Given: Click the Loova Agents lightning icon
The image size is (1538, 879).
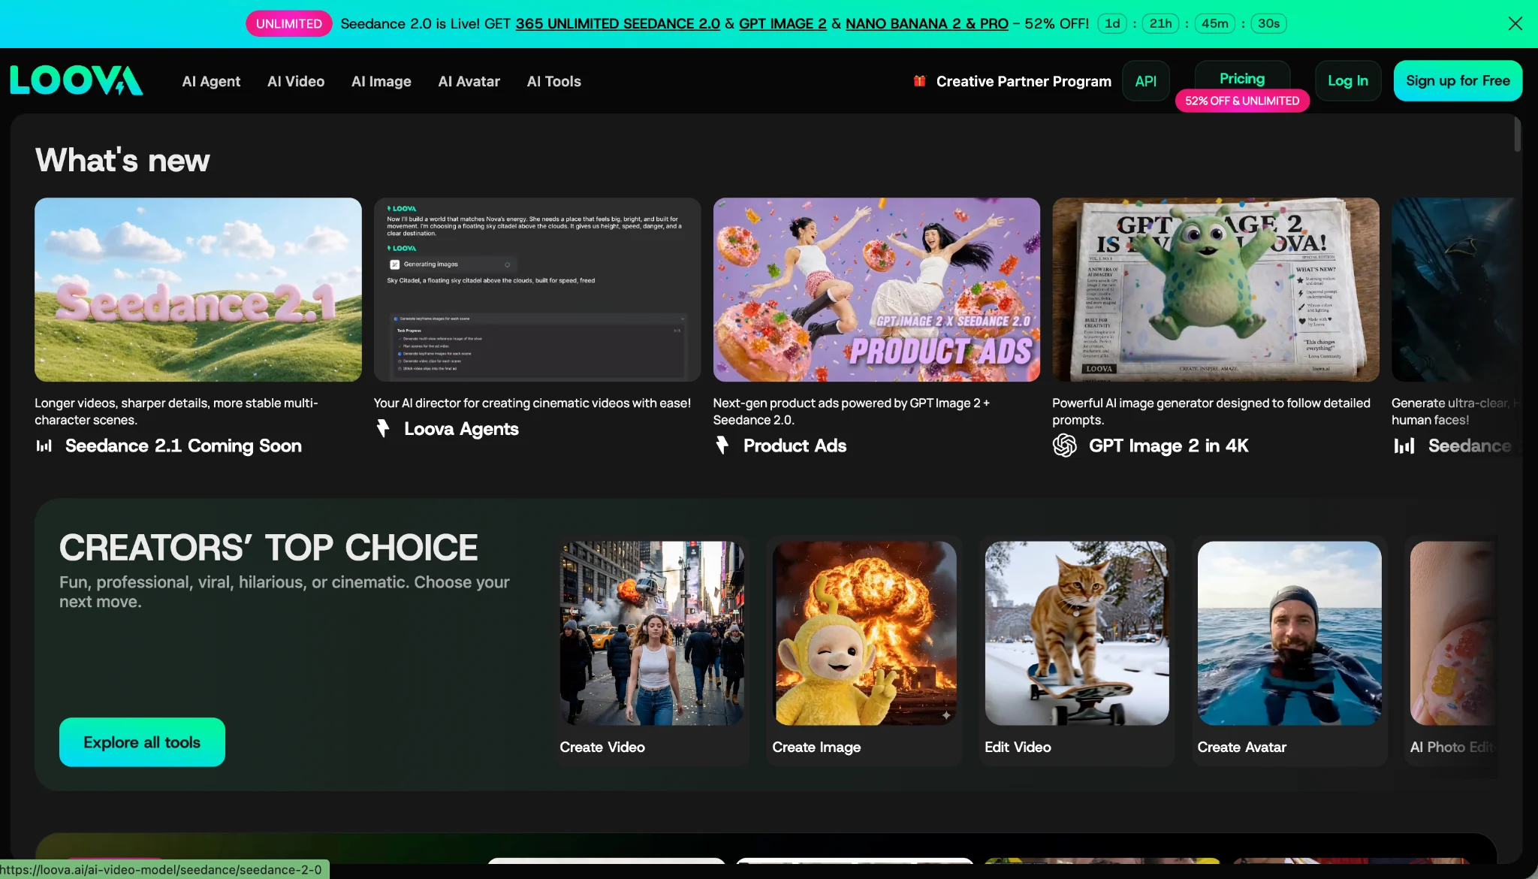Looking at the screenshot, I should 383,428.
